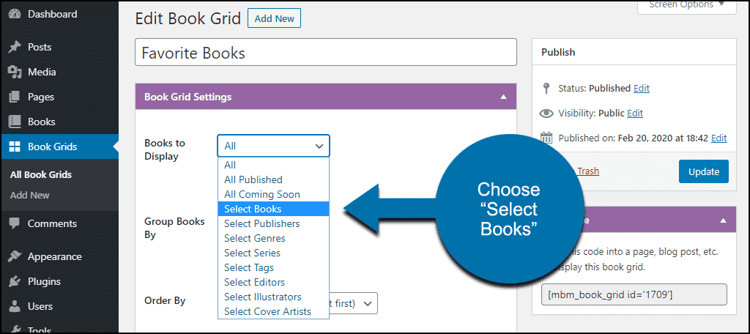This screenshot has width=750, height=334.
Task: Collapse the shortcode panel with triangle
Action: 723,220
